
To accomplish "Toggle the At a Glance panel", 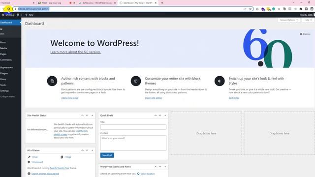I will [92, 150].
